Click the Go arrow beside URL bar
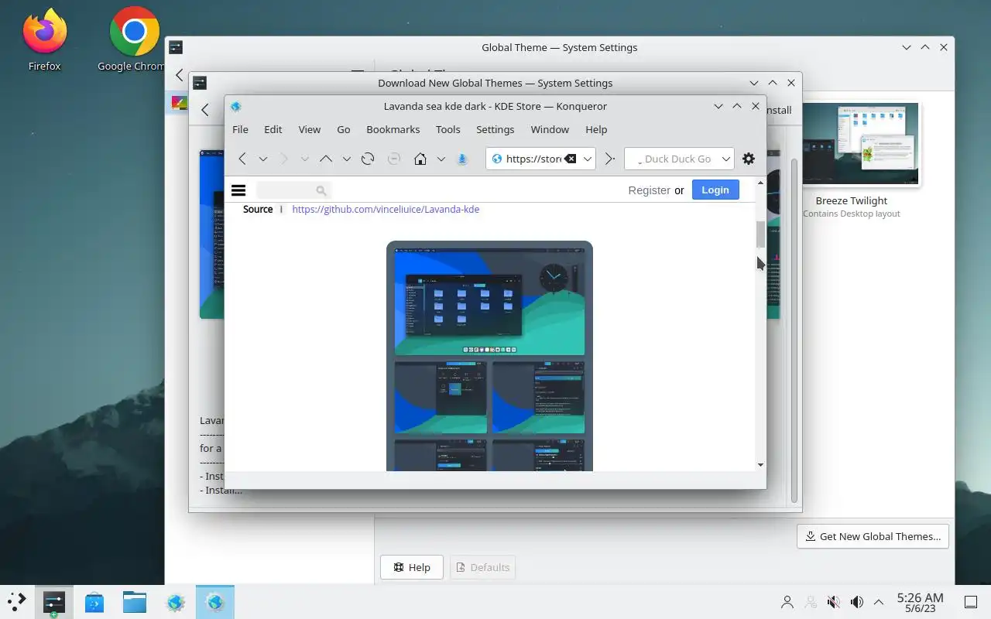This screenshot has height=619, width=991. (610, 159)
